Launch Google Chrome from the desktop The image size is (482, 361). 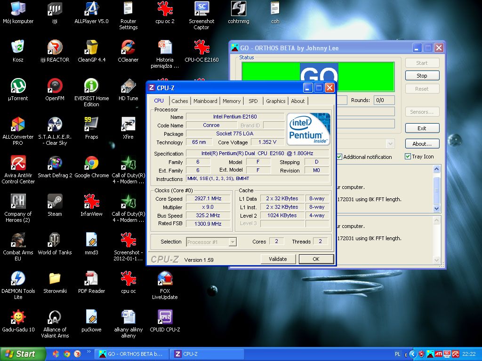coord(91,163)
